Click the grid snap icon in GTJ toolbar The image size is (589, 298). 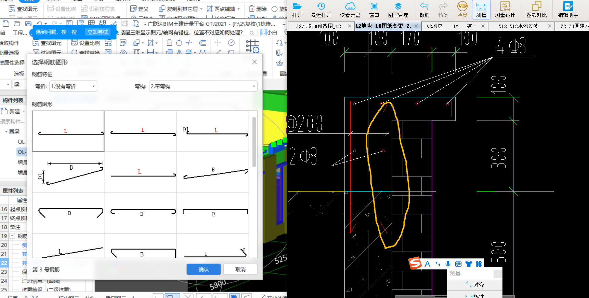click(252, 46)
